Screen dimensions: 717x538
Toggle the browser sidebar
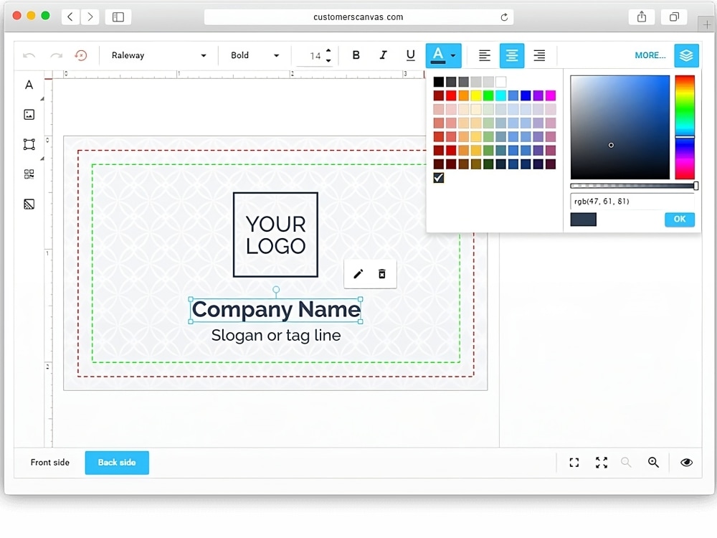118,17
